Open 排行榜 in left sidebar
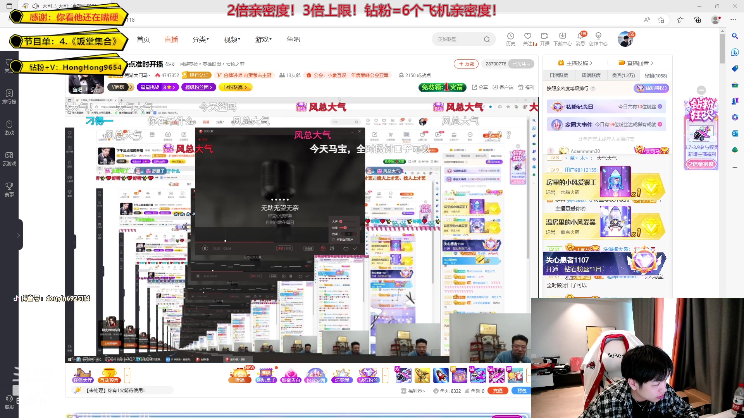This screenshot has width=744, height=418. coord(9,97)
